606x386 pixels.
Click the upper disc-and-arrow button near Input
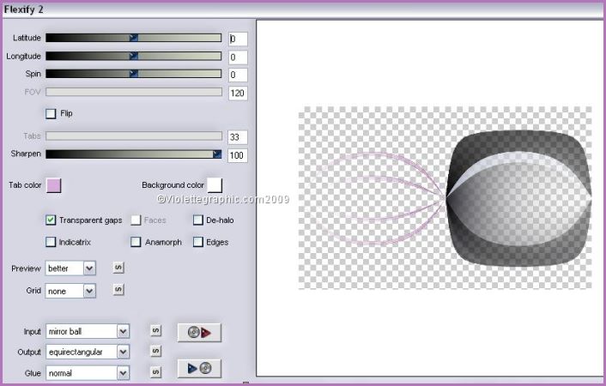tap(198, 332)
